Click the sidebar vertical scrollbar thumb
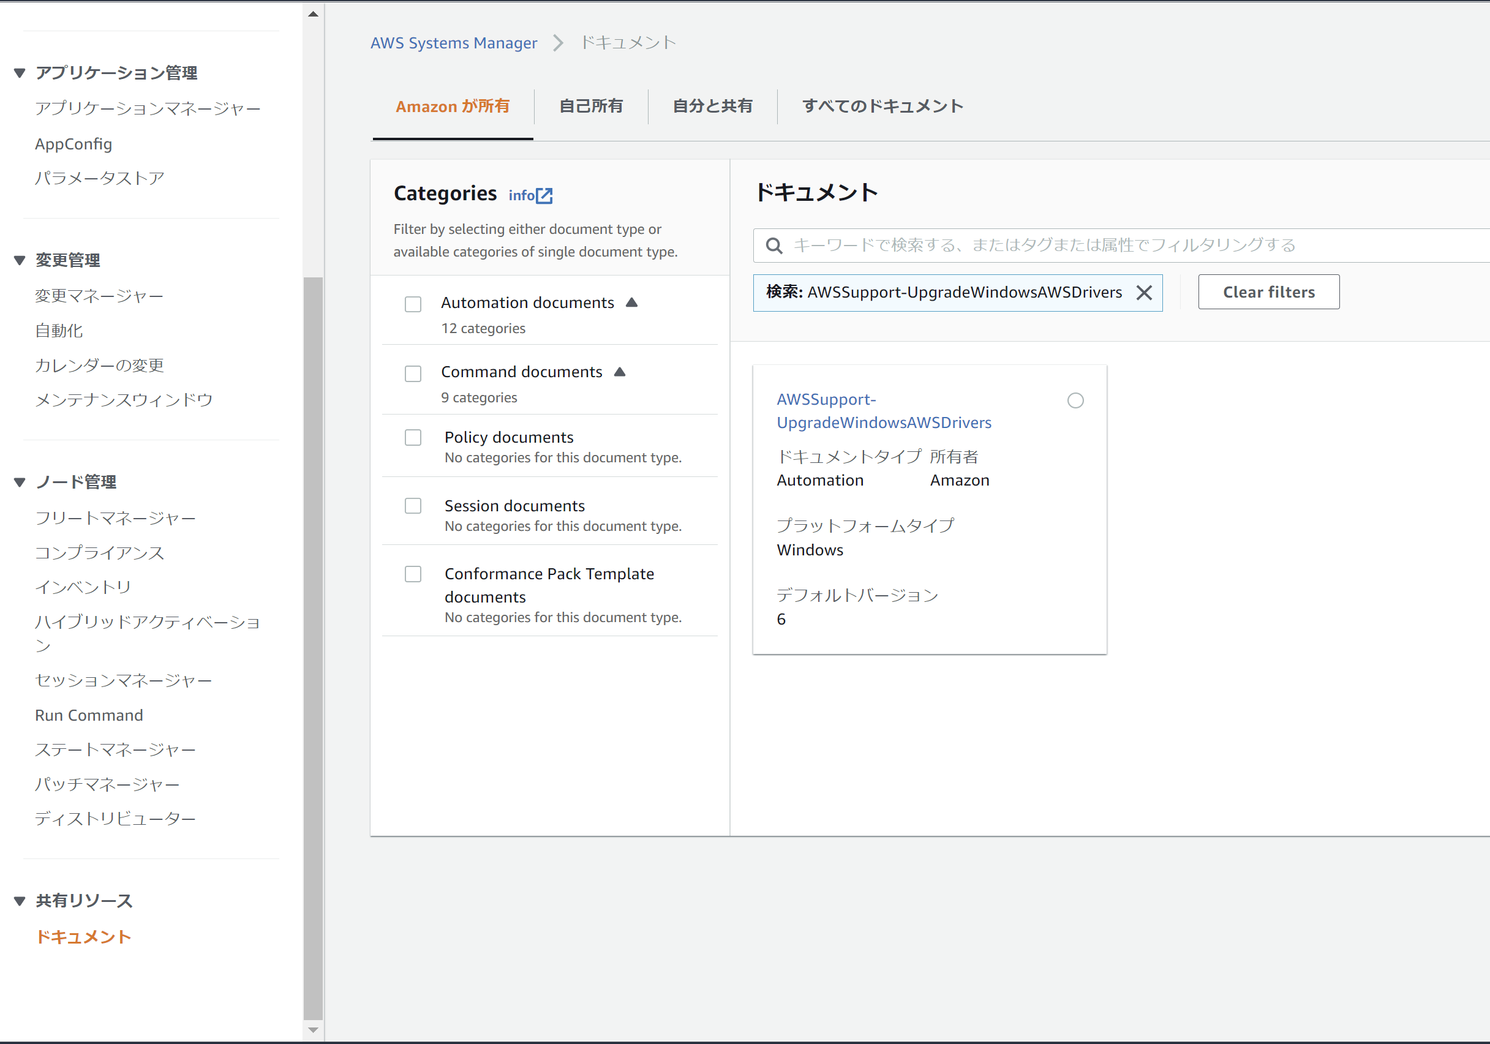The image size is (1490, 1044). coord(314,649)
